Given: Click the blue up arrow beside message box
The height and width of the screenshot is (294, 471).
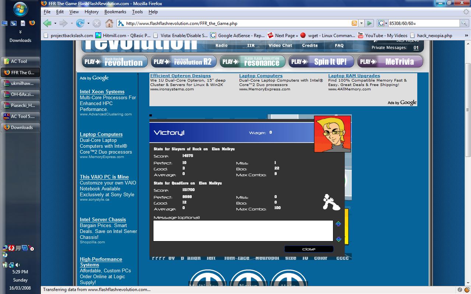Looking at the screenshot, I should 339,224.
